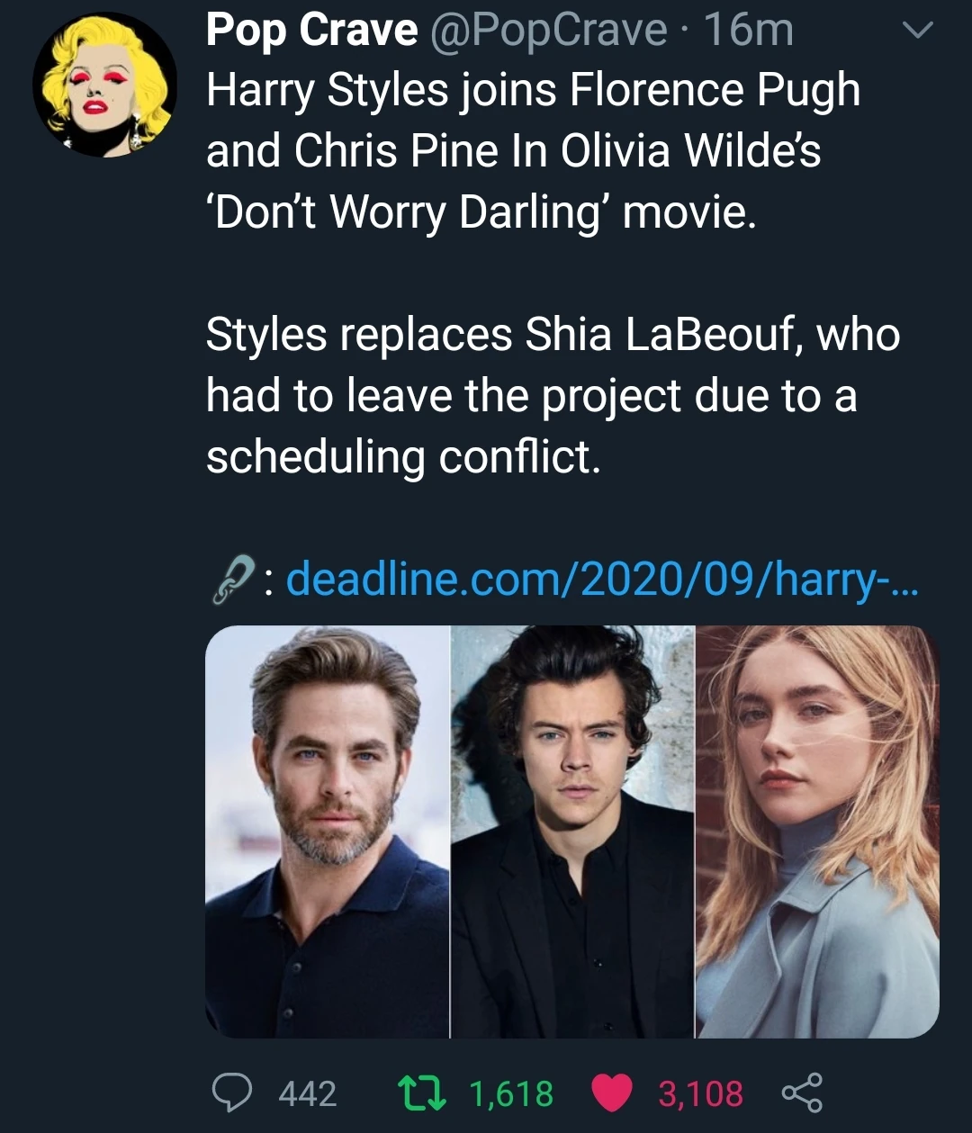Open the Pop Crave profile avatar
The height and width of the screenshot is (1133, 972).
pyautogui.click(x=104, y=85)
